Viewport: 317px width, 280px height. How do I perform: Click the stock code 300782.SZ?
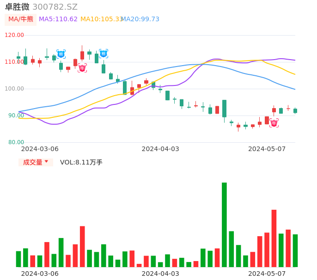[x=55, y=7]
